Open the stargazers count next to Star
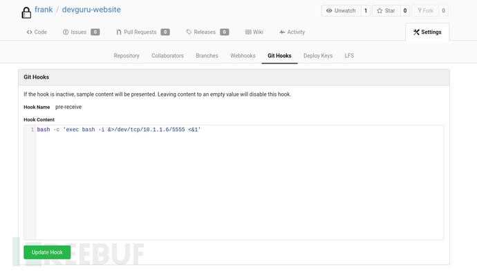The width and height of the screenshot is (477, 271). 405,10
